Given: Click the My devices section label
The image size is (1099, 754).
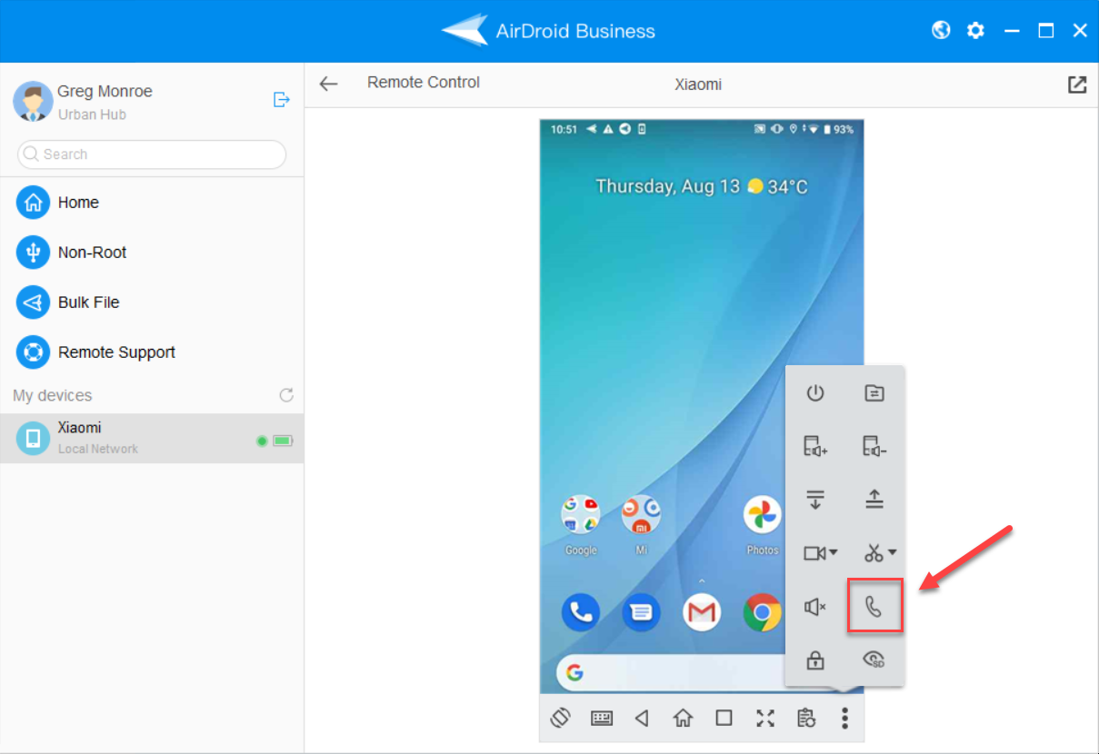Looking at the screenshot, I should coord(53,395).
